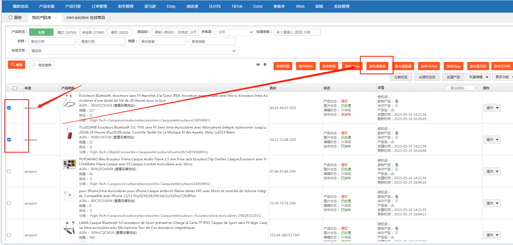This screenshot has width=513, height=245.
Task: Switch to Mercadolibre 在线商品 tab
Action: (86, 18)
